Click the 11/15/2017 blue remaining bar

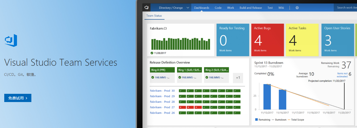coord(267,97)
